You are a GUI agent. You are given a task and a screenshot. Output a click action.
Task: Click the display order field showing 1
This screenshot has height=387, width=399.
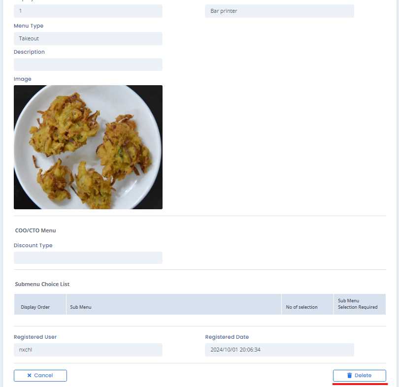tap(88, 11)
